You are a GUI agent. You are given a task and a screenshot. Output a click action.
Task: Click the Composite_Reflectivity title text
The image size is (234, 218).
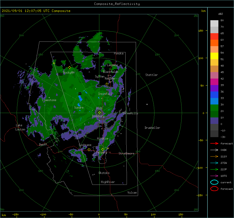(x=117, y=4)
